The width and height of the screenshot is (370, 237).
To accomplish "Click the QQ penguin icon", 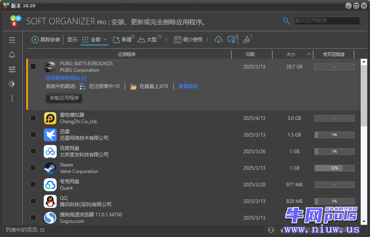I will (x=50, y=201).
